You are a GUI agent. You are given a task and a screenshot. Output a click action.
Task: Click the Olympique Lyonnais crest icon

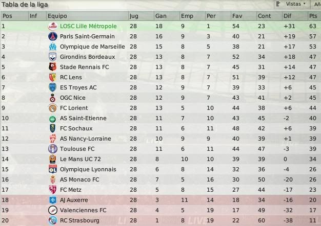[x=53, y=169]
